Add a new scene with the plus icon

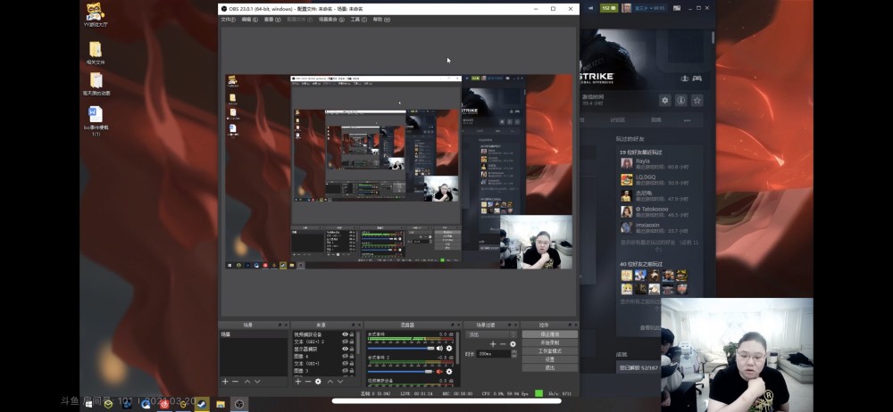pos(225,382)
